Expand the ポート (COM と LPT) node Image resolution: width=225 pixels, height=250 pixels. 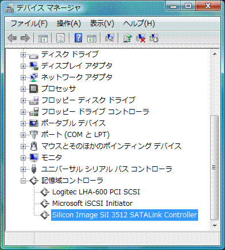pos(23,135)
